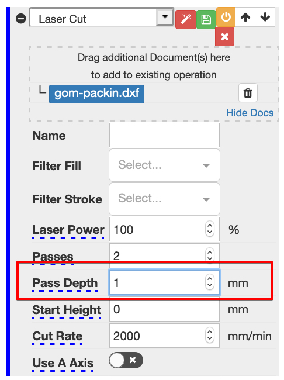Click the Name input field

coord(165,135)
